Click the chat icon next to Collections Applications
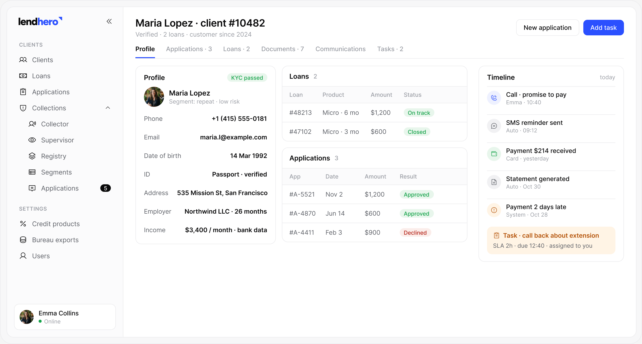This screenshot has height=344, width=642. point(32,188)
